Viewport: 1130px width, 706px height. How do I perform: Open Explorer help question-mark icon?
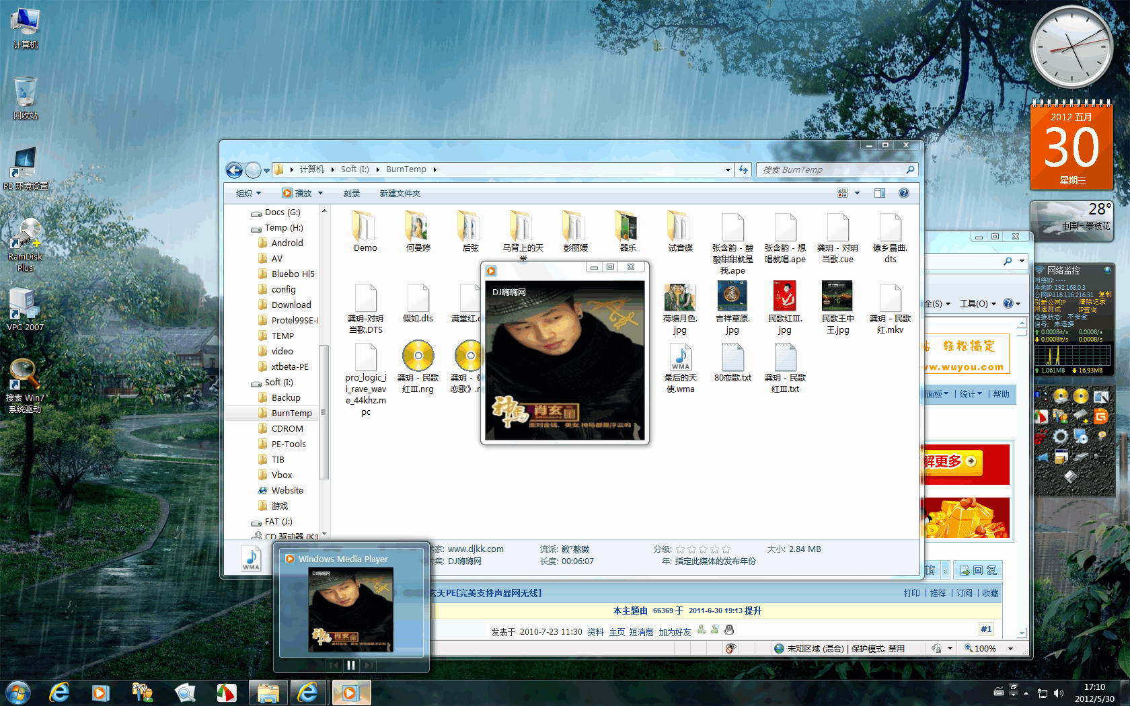[x=904, y=193]
